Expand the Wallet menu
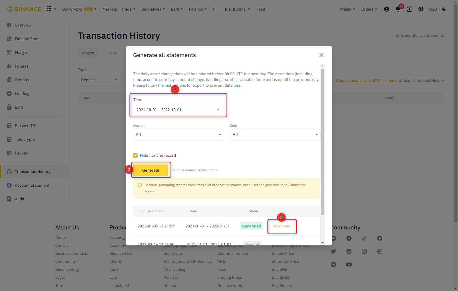 pos(348,9)
